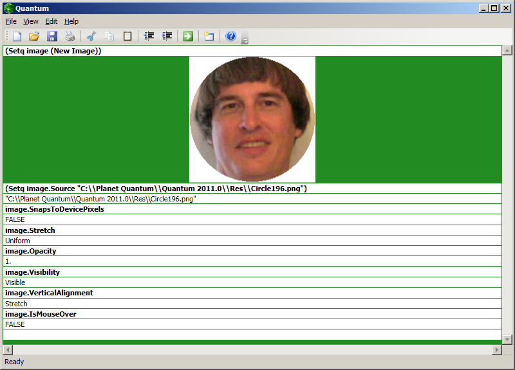Screen dimensions: 515x370
Task: Click the decrease indent toolbar icon
Action: [x=149, y=36]
